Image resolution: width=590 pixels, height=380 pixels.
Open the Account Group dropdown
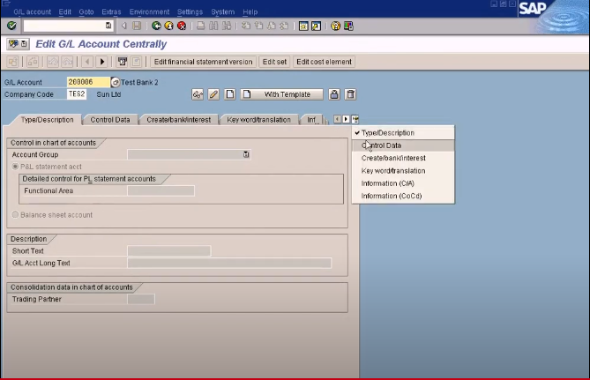(246, 154)
